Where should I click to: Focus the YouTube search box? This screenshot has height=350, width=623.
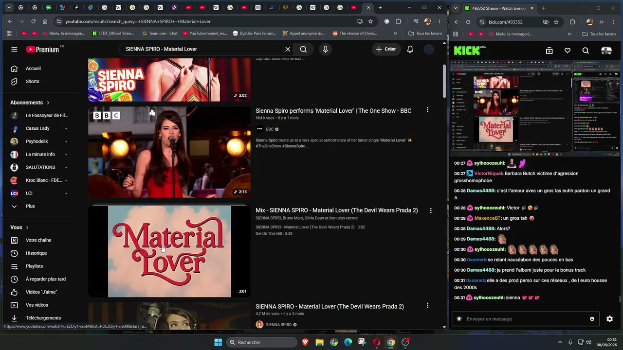pyautogui.click(x=202, y=49)
